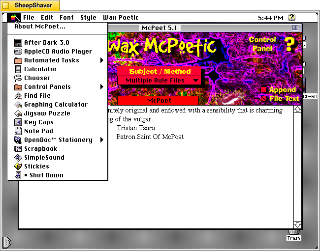
Task: Click the Subject / Method button
Action: tap(159, 71)
